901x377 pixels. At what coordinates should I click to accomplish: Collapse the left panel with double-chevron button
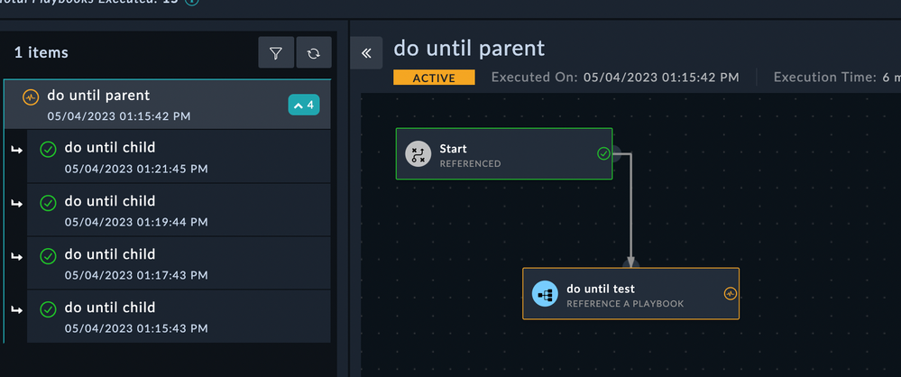(366, 53)
